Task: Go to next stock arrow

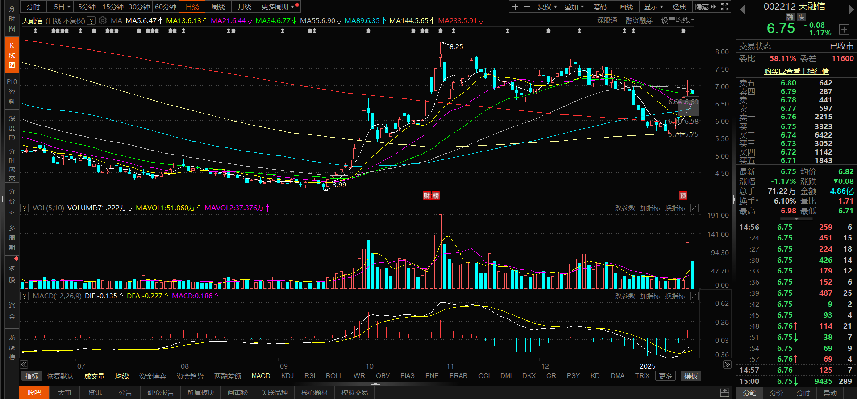Action: coord(851,9)
